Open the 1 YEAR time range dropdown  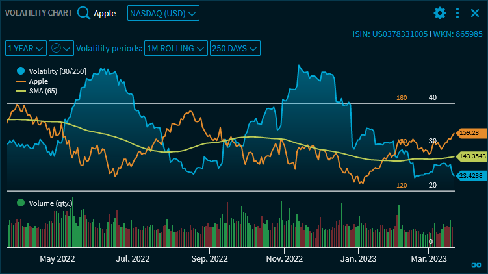(26, 48)
